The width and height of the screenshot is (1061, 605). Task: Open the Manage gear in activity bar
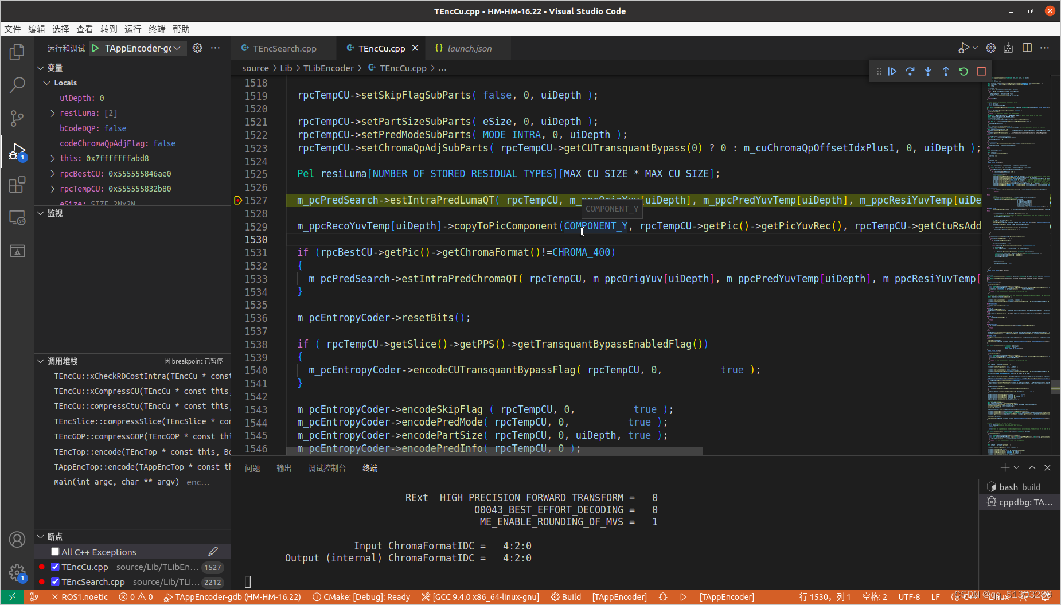click(17, 572)
